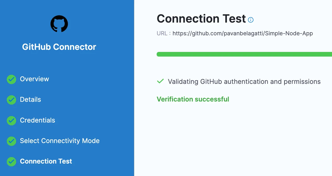This screenshot has width=332, height=176.
Task: Click the URL label text
Action: [162, 33]
